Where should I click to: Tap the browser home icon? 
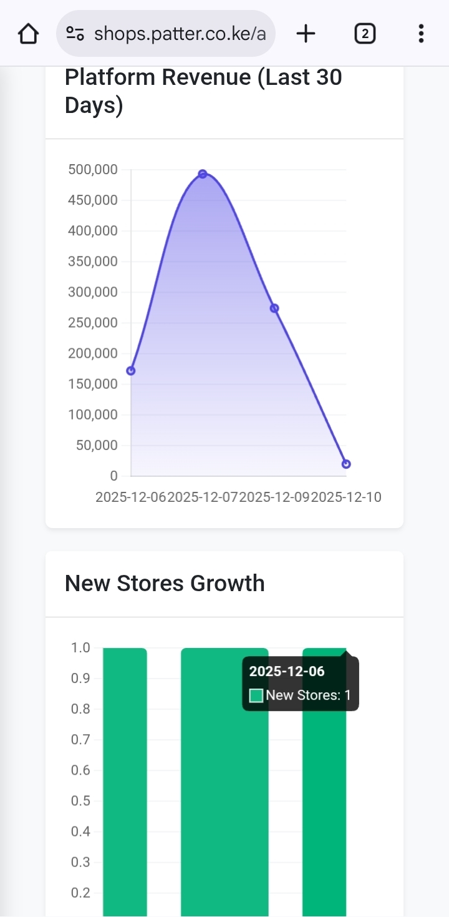pos(28,34)
